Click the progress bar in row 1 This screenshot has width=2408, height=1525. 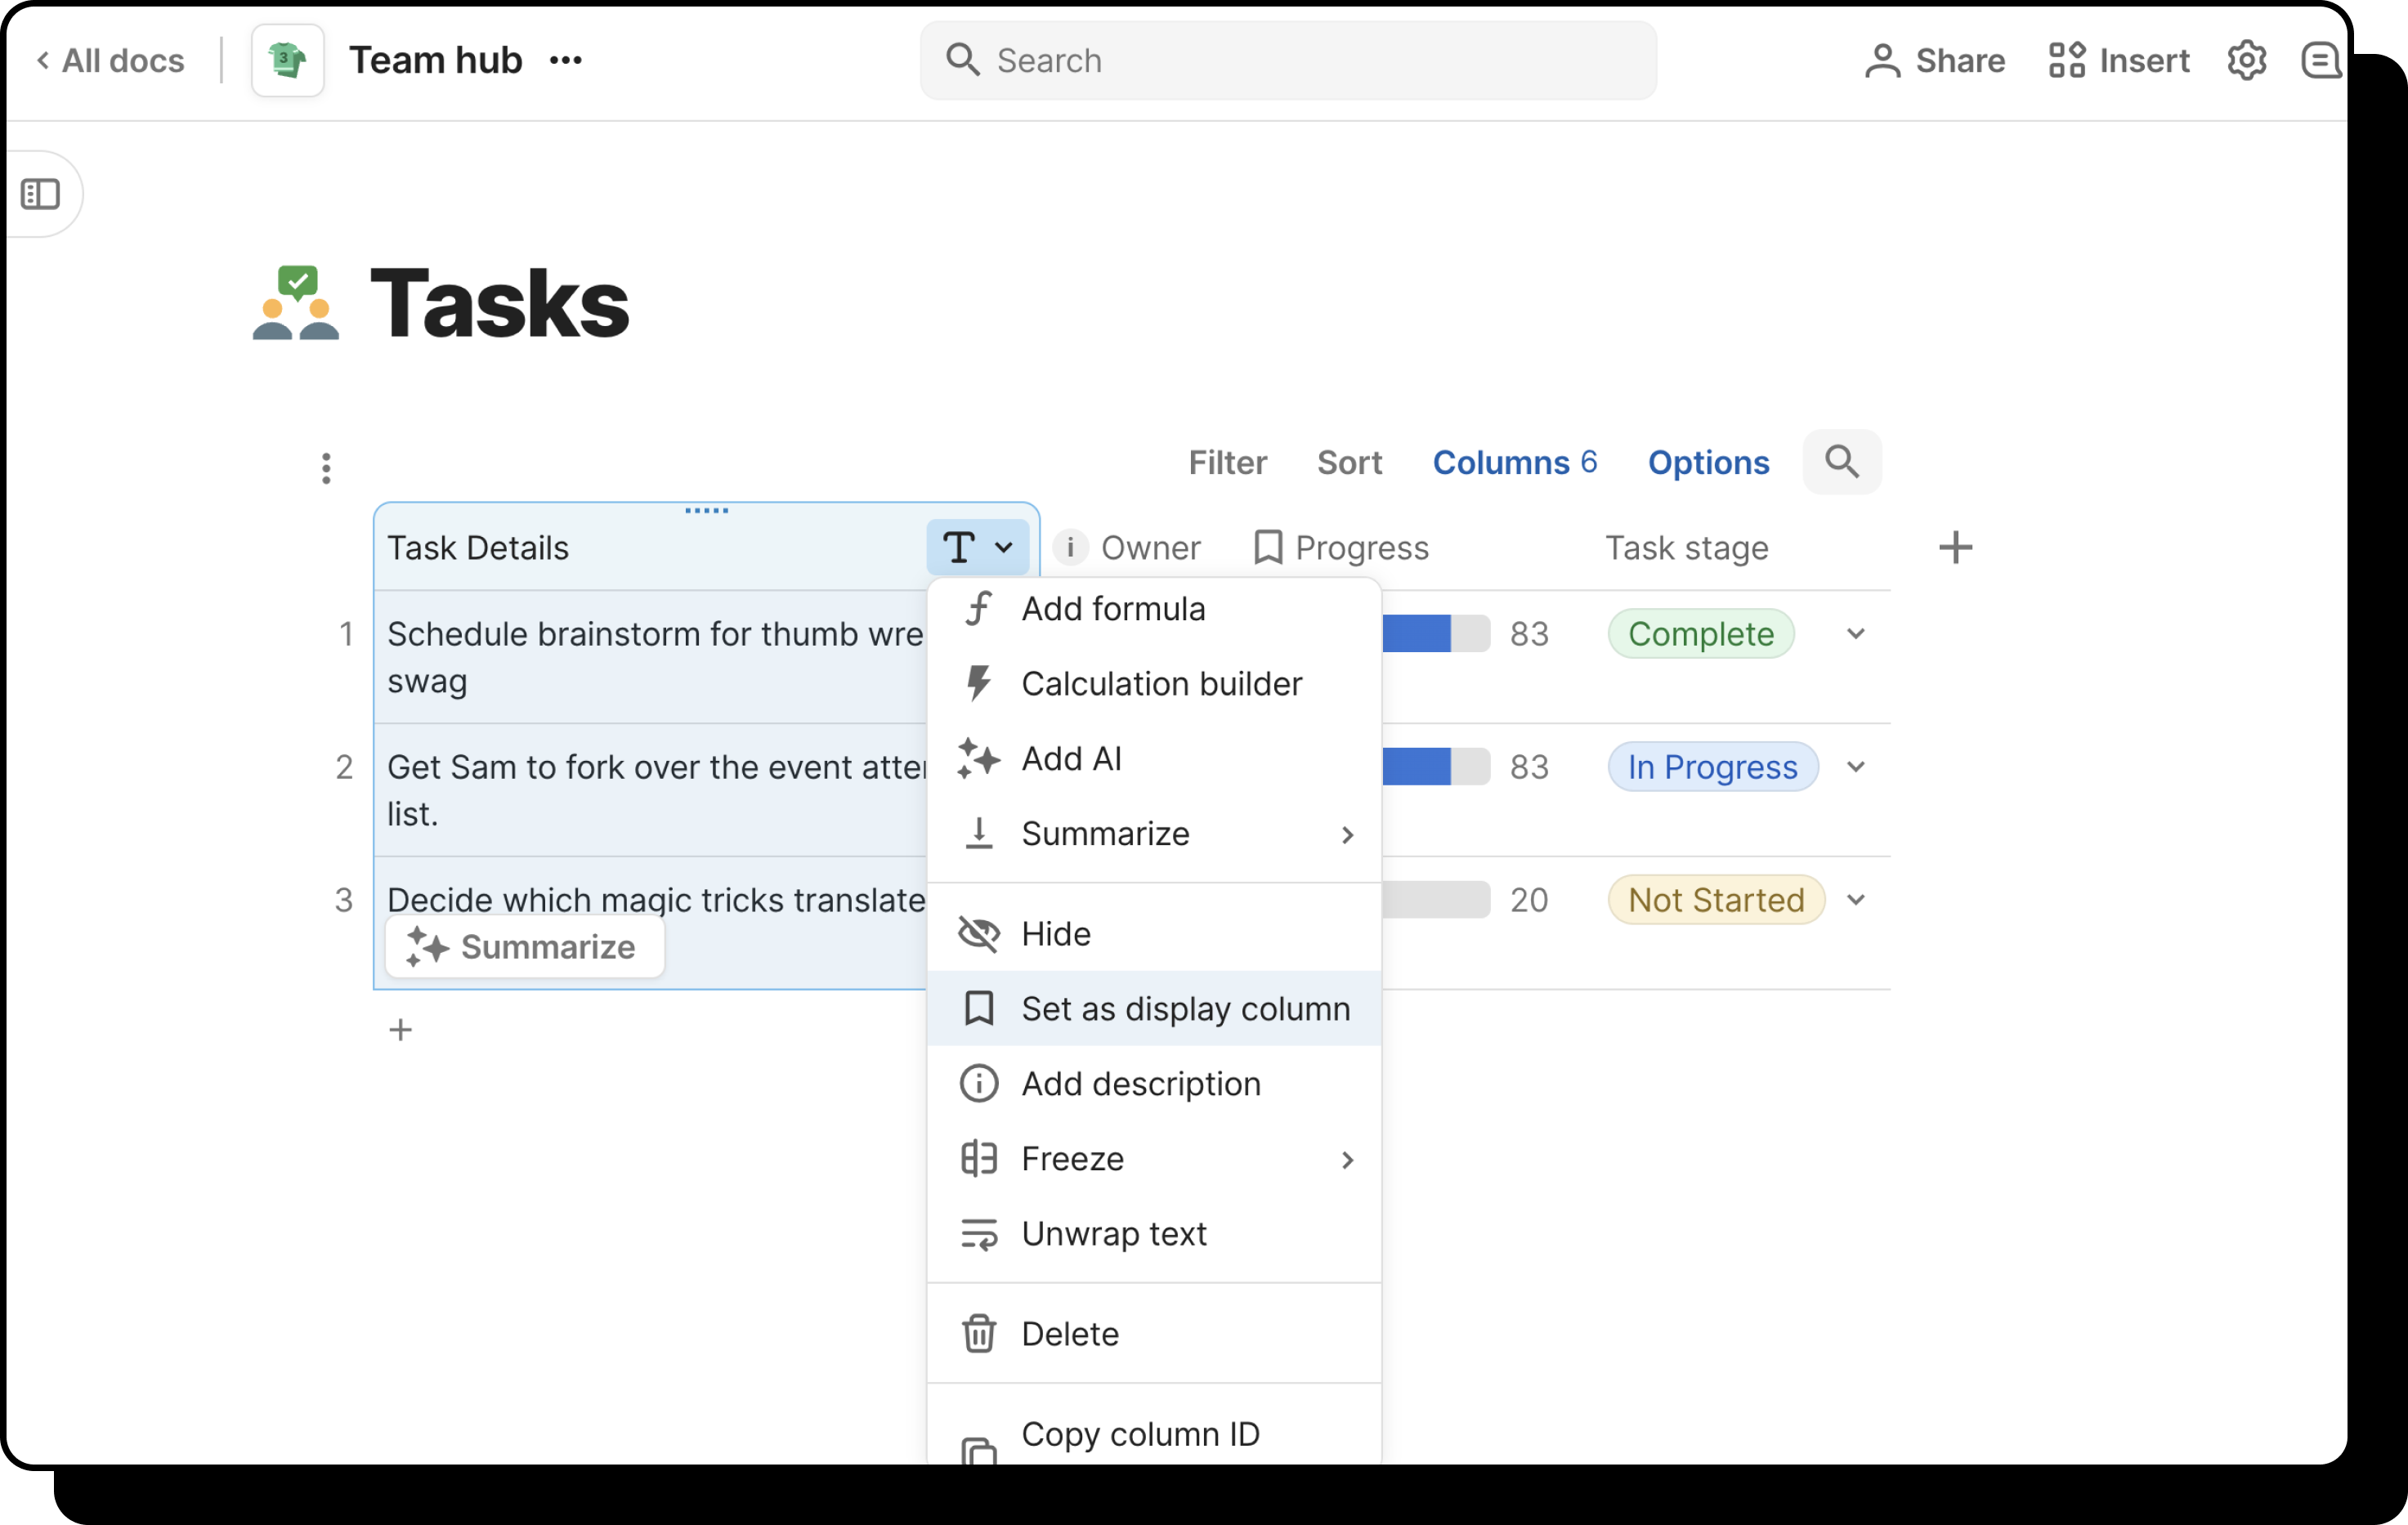1435,634
